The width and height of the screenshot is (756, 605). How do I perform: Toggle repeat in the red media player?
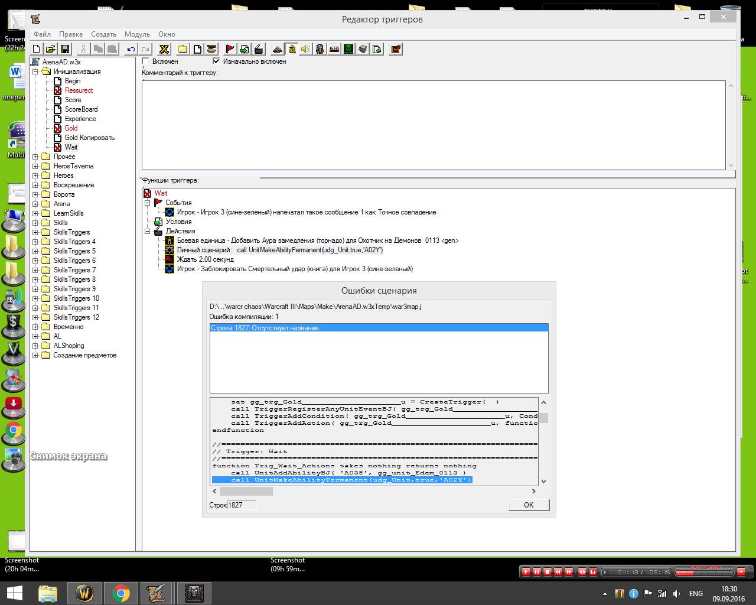click(x=582, y=572)
